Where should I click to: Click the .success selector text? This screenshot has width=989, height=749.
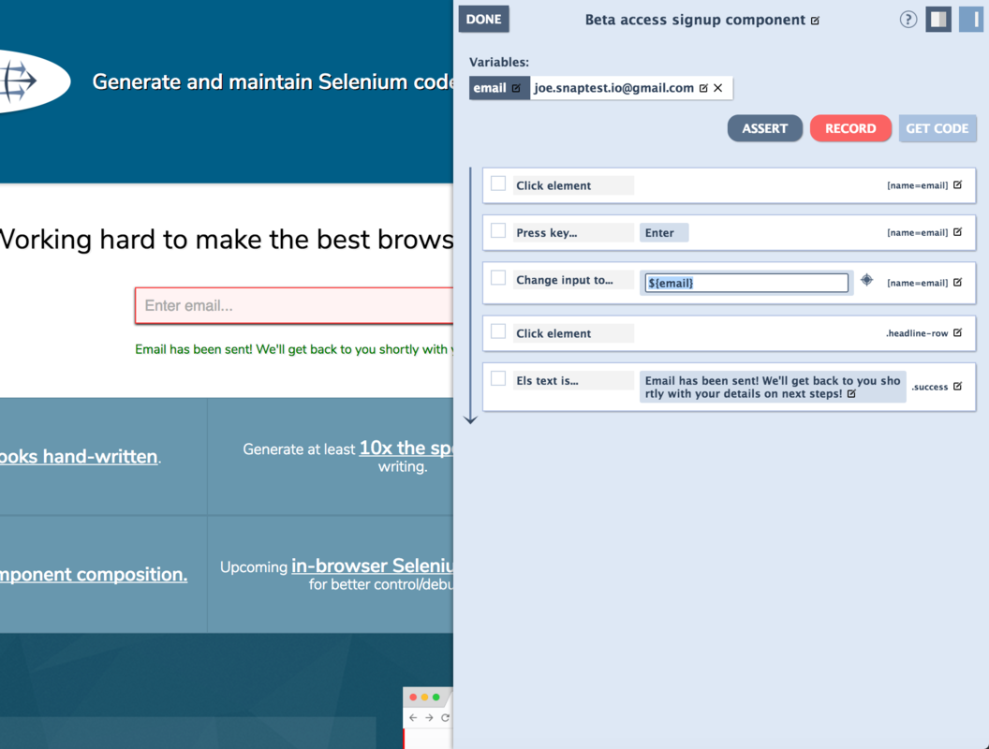tap(930, 387)
